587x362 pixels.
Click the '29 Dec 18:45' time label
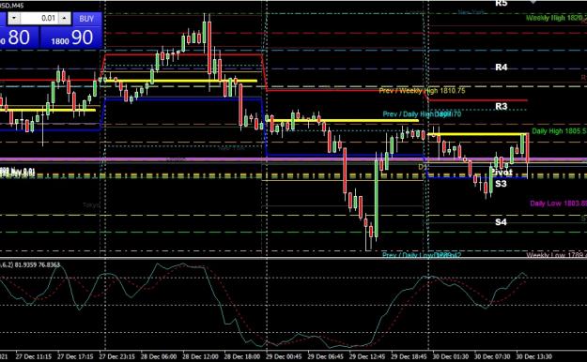coord(409,356)
